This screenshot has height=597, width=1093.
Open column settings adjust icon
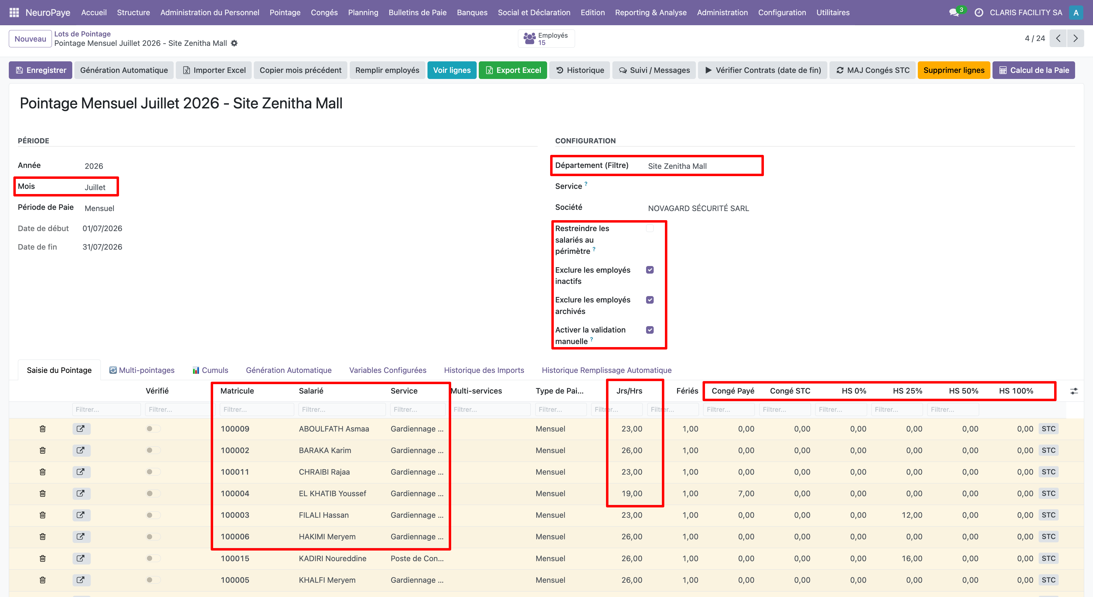click(x=1074, y=391)
